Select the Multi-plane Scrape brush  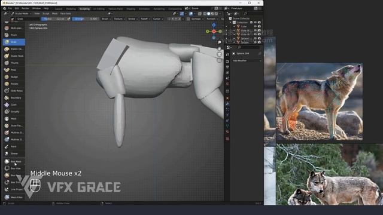click(x=14, y=28)
